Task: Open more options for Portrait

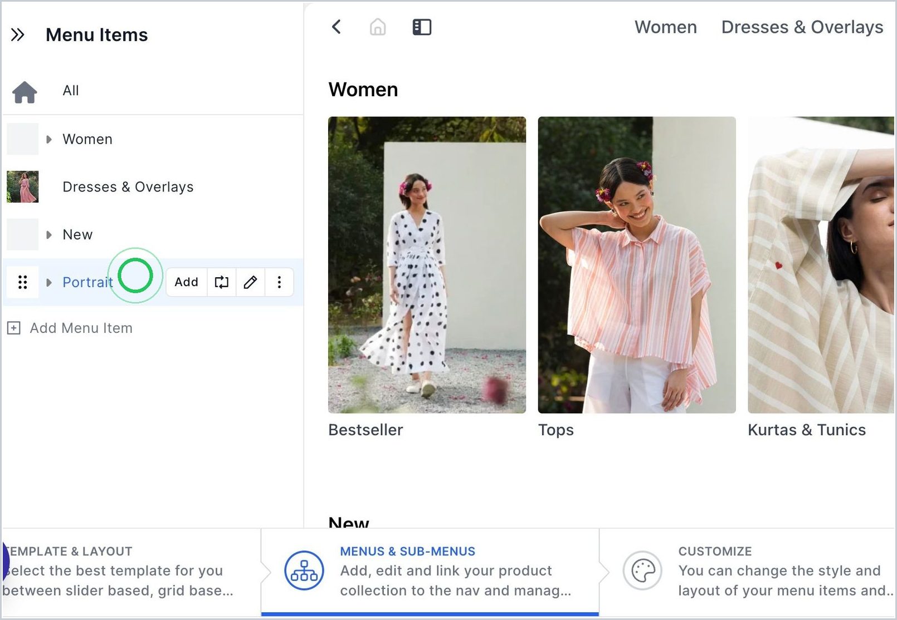Action: 279,282
